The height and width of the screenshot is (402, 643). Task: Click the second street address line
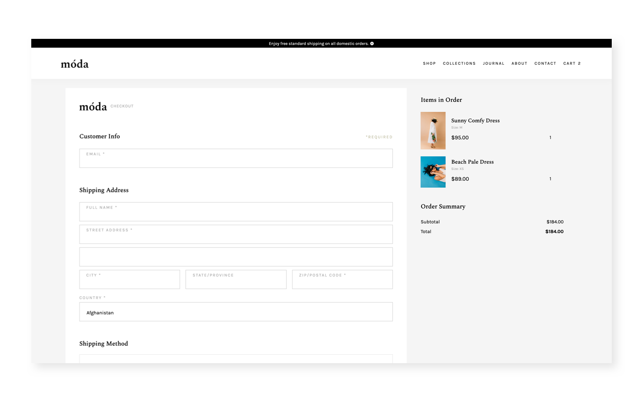click(x=236, y=256)
